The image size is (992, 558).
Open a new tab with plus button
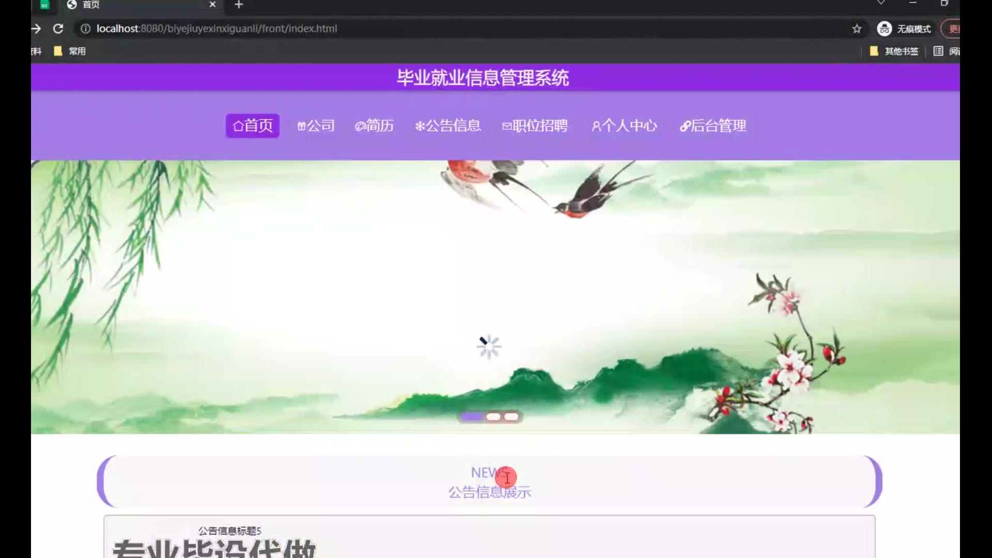pos(239,5)
